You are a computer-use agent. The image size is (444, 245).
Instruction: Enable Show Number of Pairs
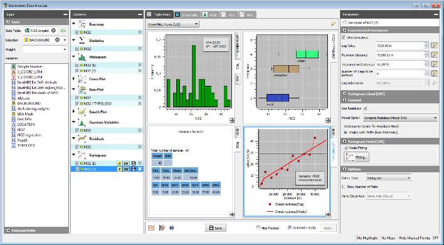pos(344,187)
